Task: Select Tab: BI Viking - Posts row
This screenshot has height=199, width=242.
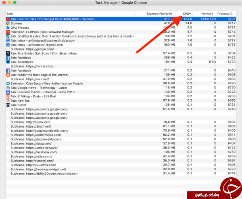Action: [121, 96]
